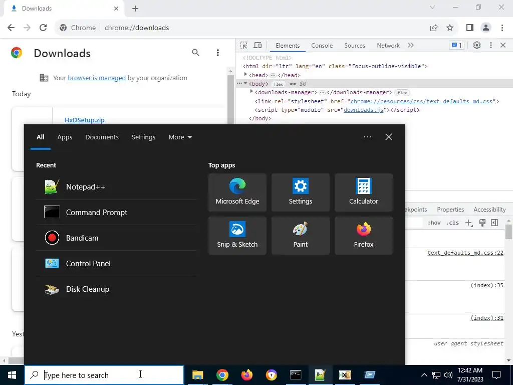The height and width of the screenshot is (385, 513).
Task: Open DevTools customize three-dot menu
Action: pos(490,46)
